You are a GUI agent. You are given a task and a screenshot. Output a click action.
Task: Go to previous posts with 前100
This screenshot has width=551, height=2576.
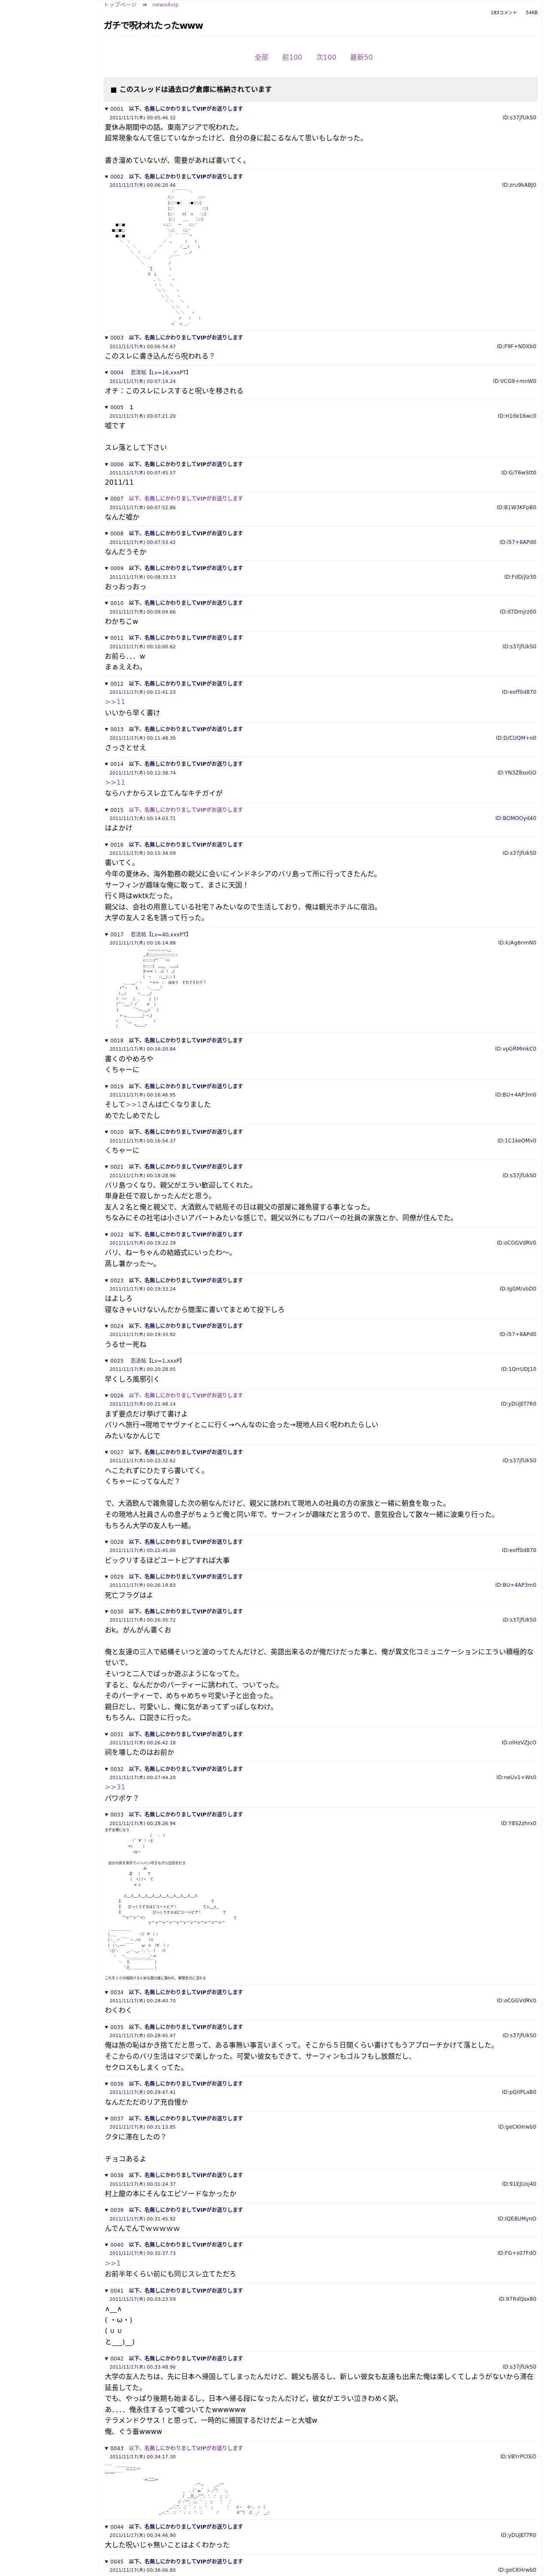click(x=292, y=57)
